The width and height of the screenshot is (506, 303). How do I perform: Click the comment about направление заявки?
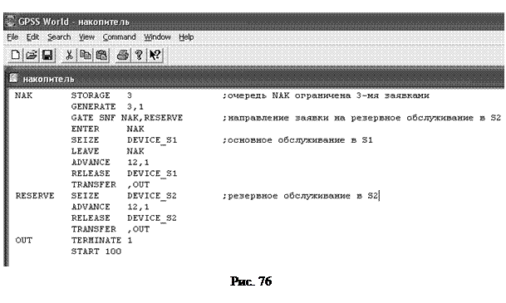coord(361,118)
